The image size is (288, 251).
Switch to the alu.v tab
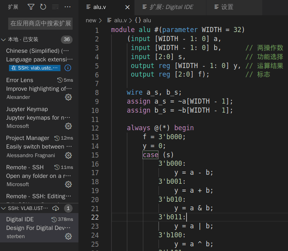pos(107,7)
